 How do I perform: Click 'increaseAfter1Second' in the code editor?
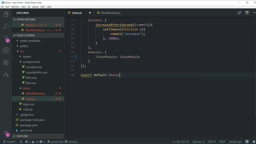pyautogui.click(x=114, y=25)
